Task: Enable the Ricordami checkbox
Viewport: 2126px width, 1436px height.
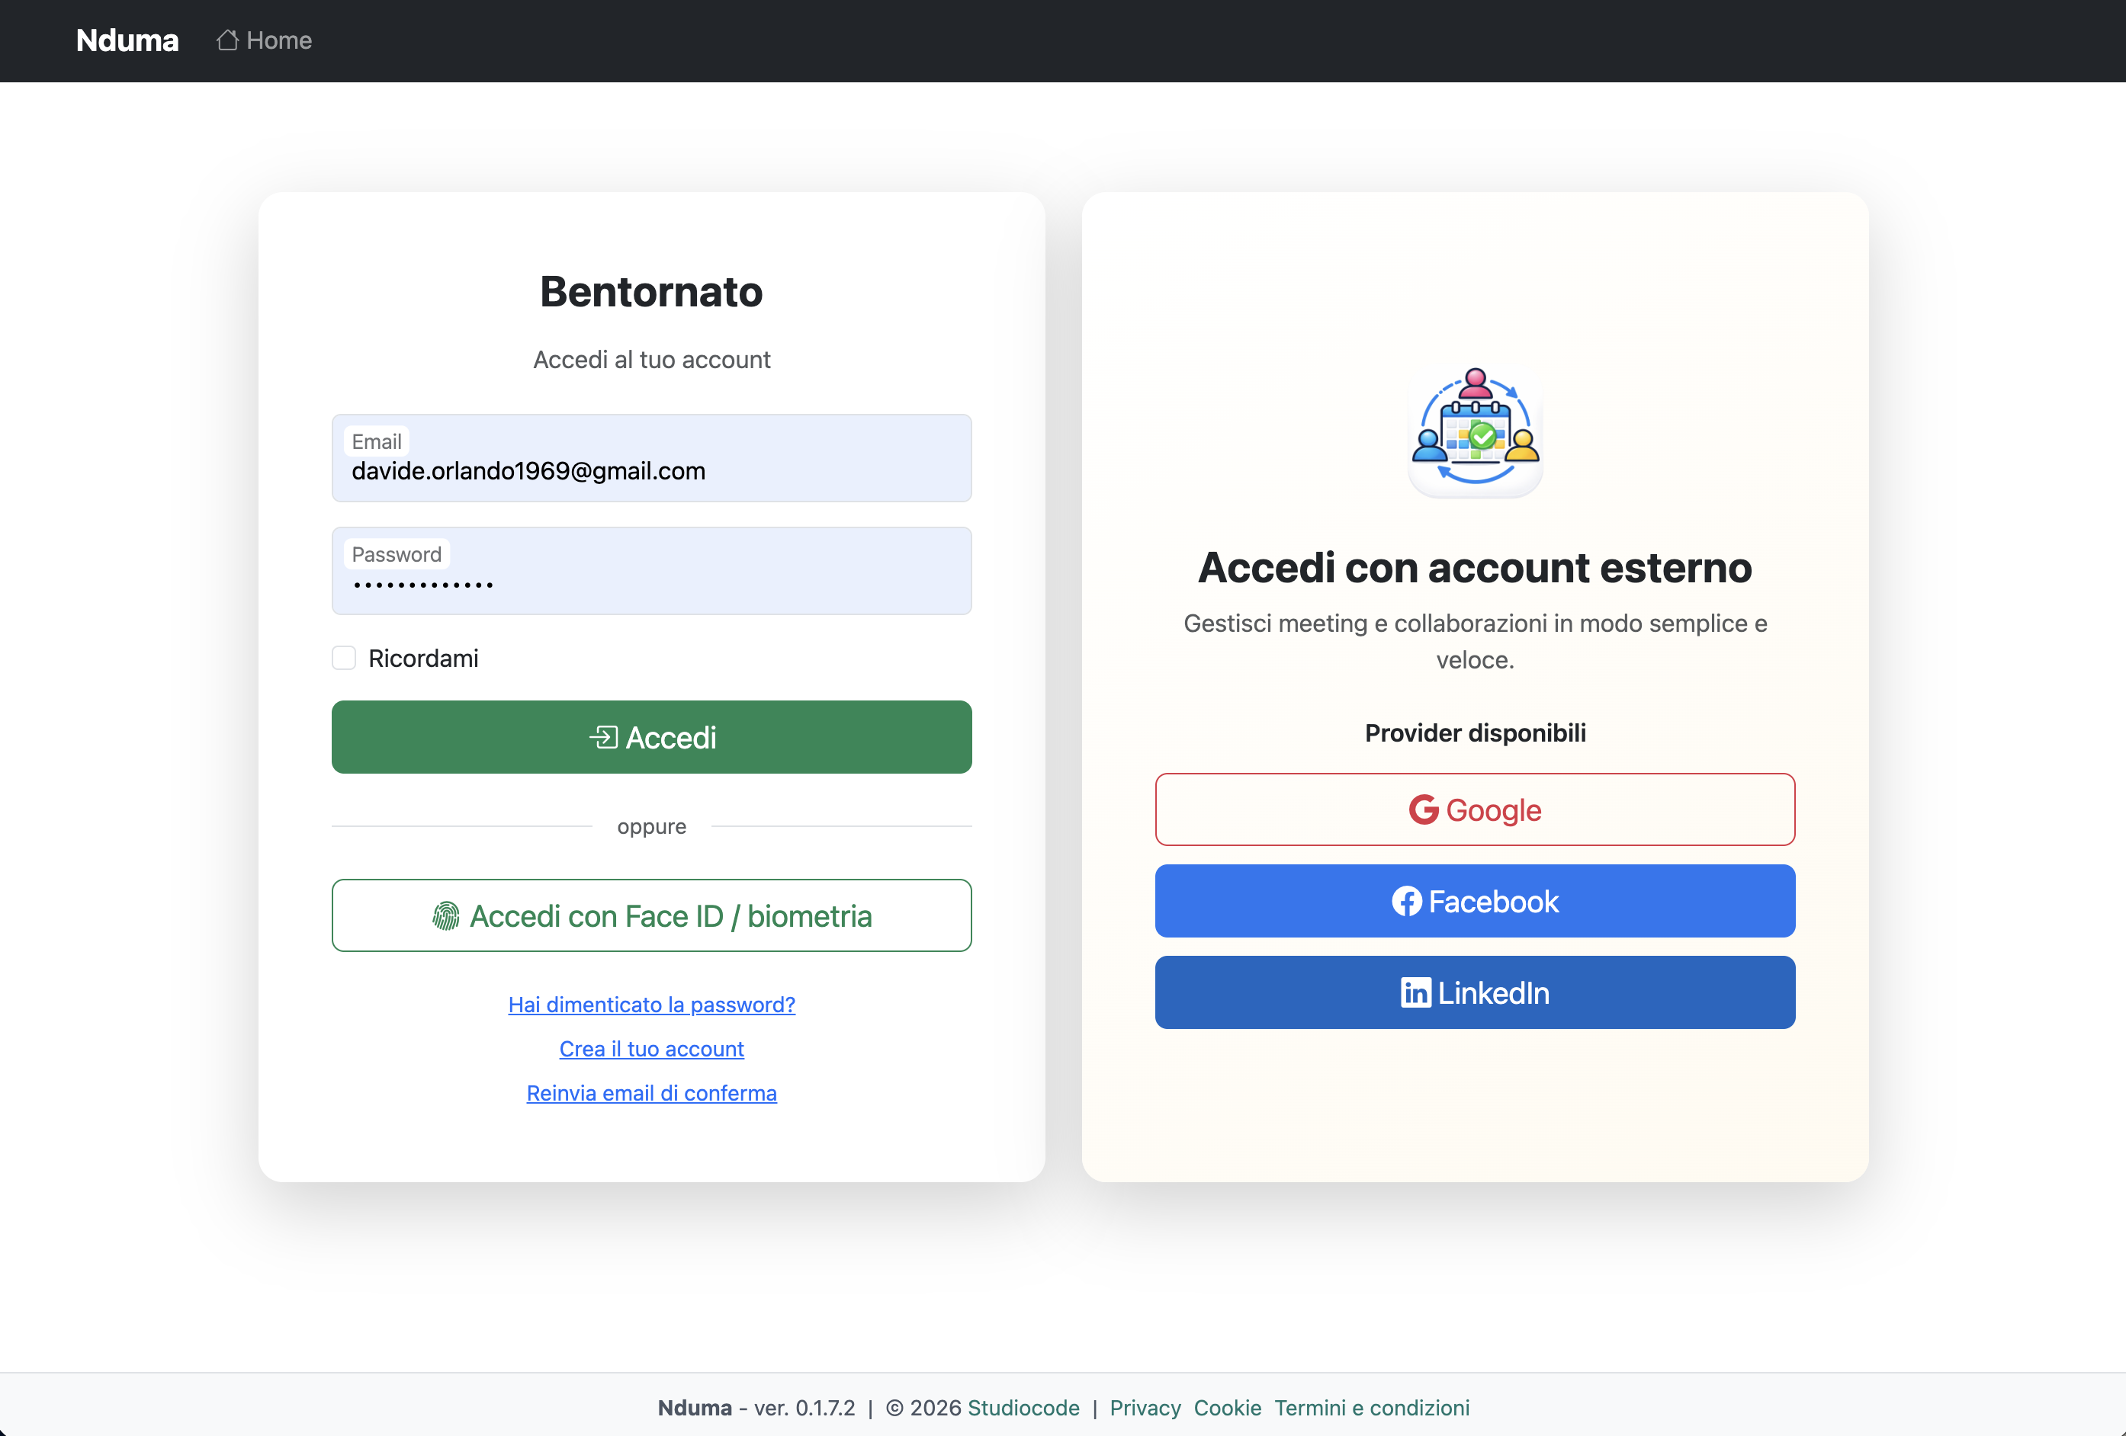Action: (344, 658)
